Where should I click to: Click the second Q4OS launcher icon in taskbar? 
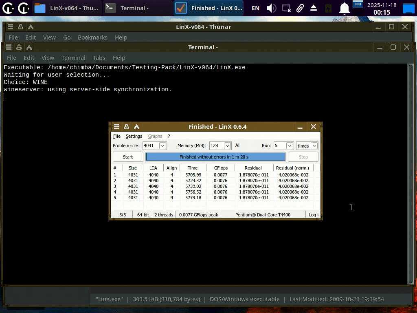(24, 8)
